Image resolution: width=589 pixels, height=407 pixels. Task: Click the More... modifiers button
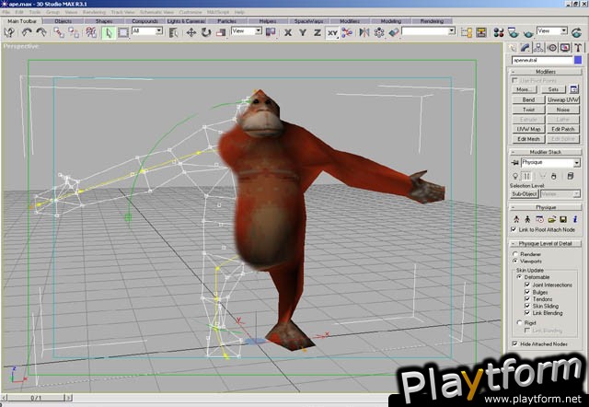(x=525, y=89)
